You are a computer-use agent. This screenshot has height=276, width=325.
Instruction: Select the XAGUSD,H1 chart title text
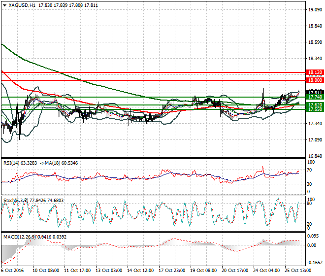click(22, 5)
